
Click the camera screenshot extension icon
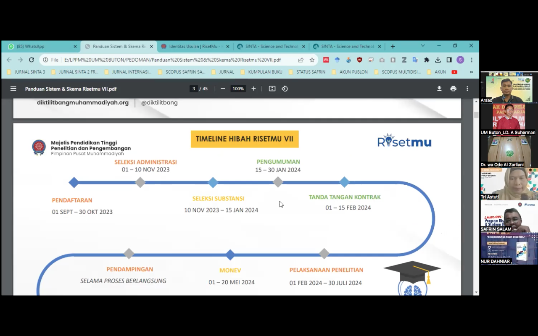382,60
